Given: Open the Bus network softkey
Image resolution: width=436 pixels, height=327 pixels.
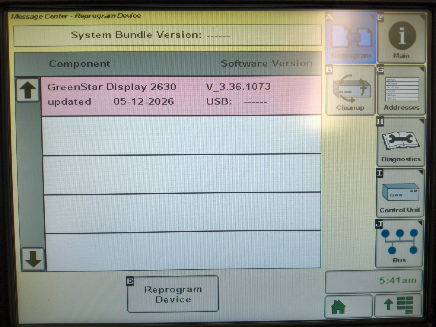Looking at the screenshot, I should (x=399, y=244).
